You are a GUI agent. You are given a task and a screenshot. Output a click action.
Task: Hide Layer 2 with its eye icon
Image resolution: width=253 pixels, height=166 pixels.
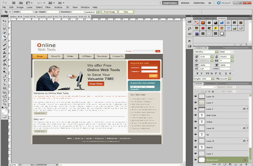tap(196, 109)
